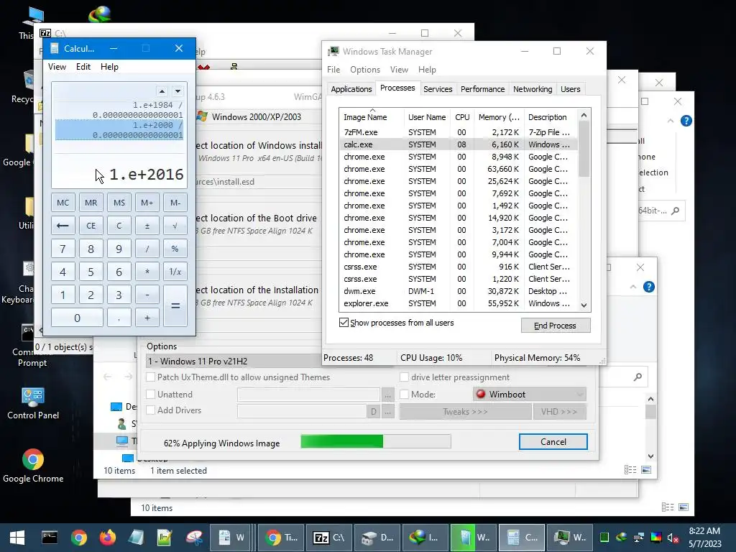Click the Start button on the taskbar
The width and height of the screenshot is (736, 552).
(17, 538)
